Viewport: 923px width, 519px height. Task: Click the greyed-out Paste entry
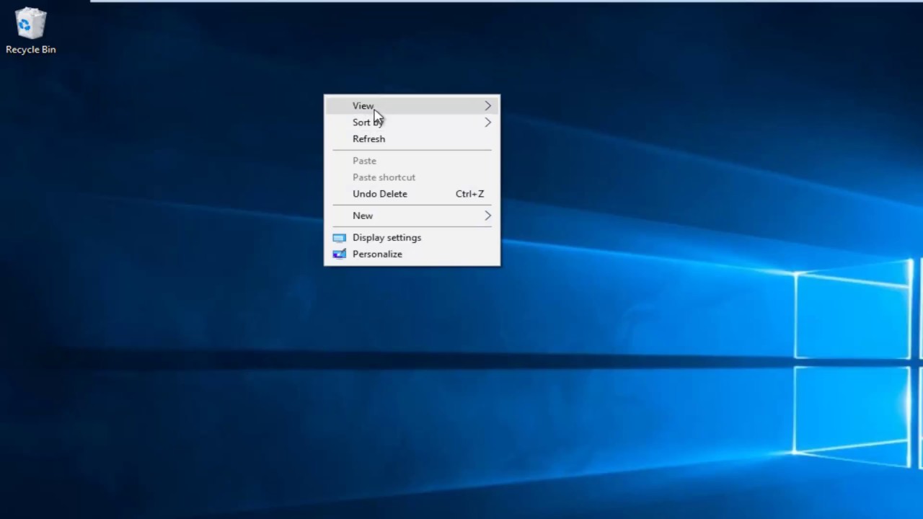coord(412,161)
